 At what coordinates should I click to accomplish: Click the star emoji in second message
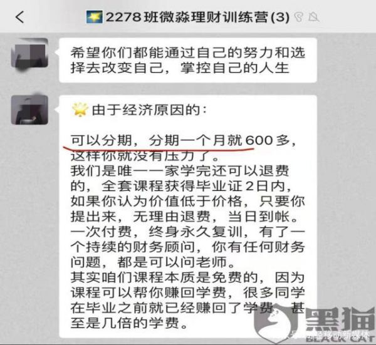click(80, 110)
